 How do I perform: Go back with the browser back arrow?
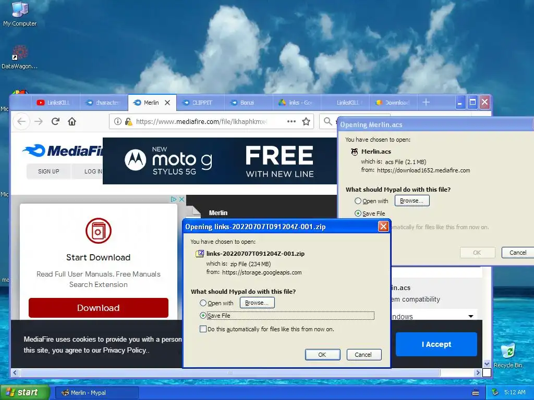click(x=21, y=121)
